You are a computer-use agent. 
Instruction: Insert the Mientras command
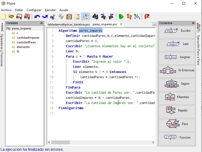point(177,98)
